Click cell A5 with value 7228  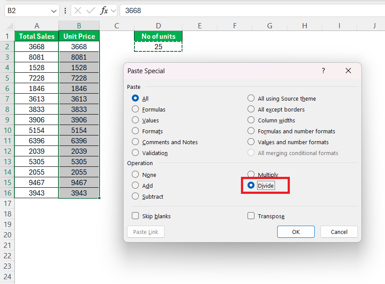point(37,78)
